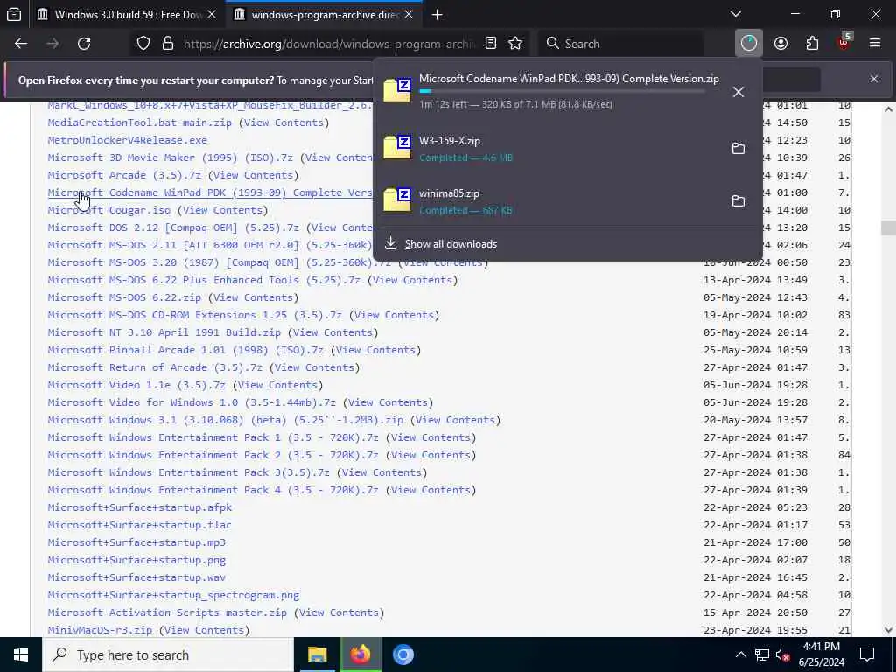The image size is (896, 672).
Task: Open the tracking protection shield icon
Action: (x=143, y=44)
